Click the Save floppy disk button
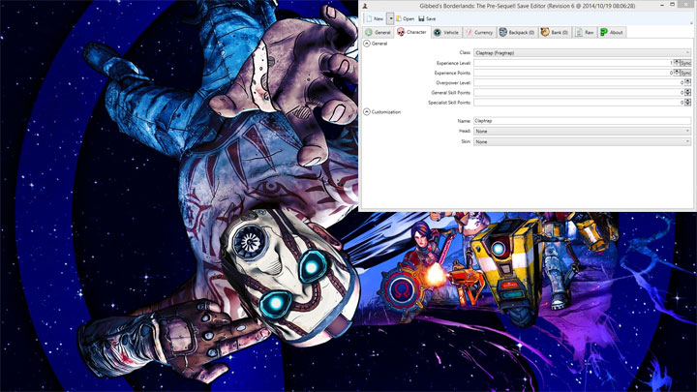The width and height of the screenshot is (697, 392). [x=427, y=18]
